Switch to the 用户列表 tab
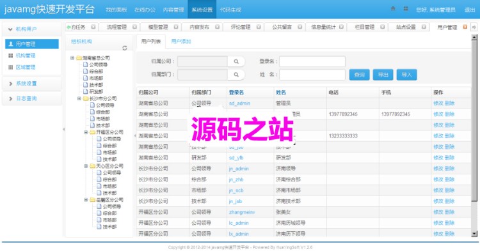Viewport: 480px width, 251px height. coord(151,42)
